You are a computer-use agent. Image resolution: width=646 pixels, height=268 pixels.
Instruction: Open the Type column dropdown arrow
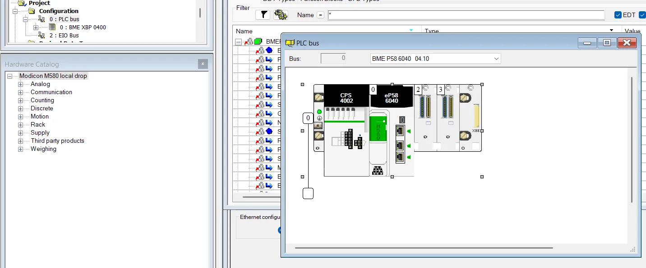(612, 31)
